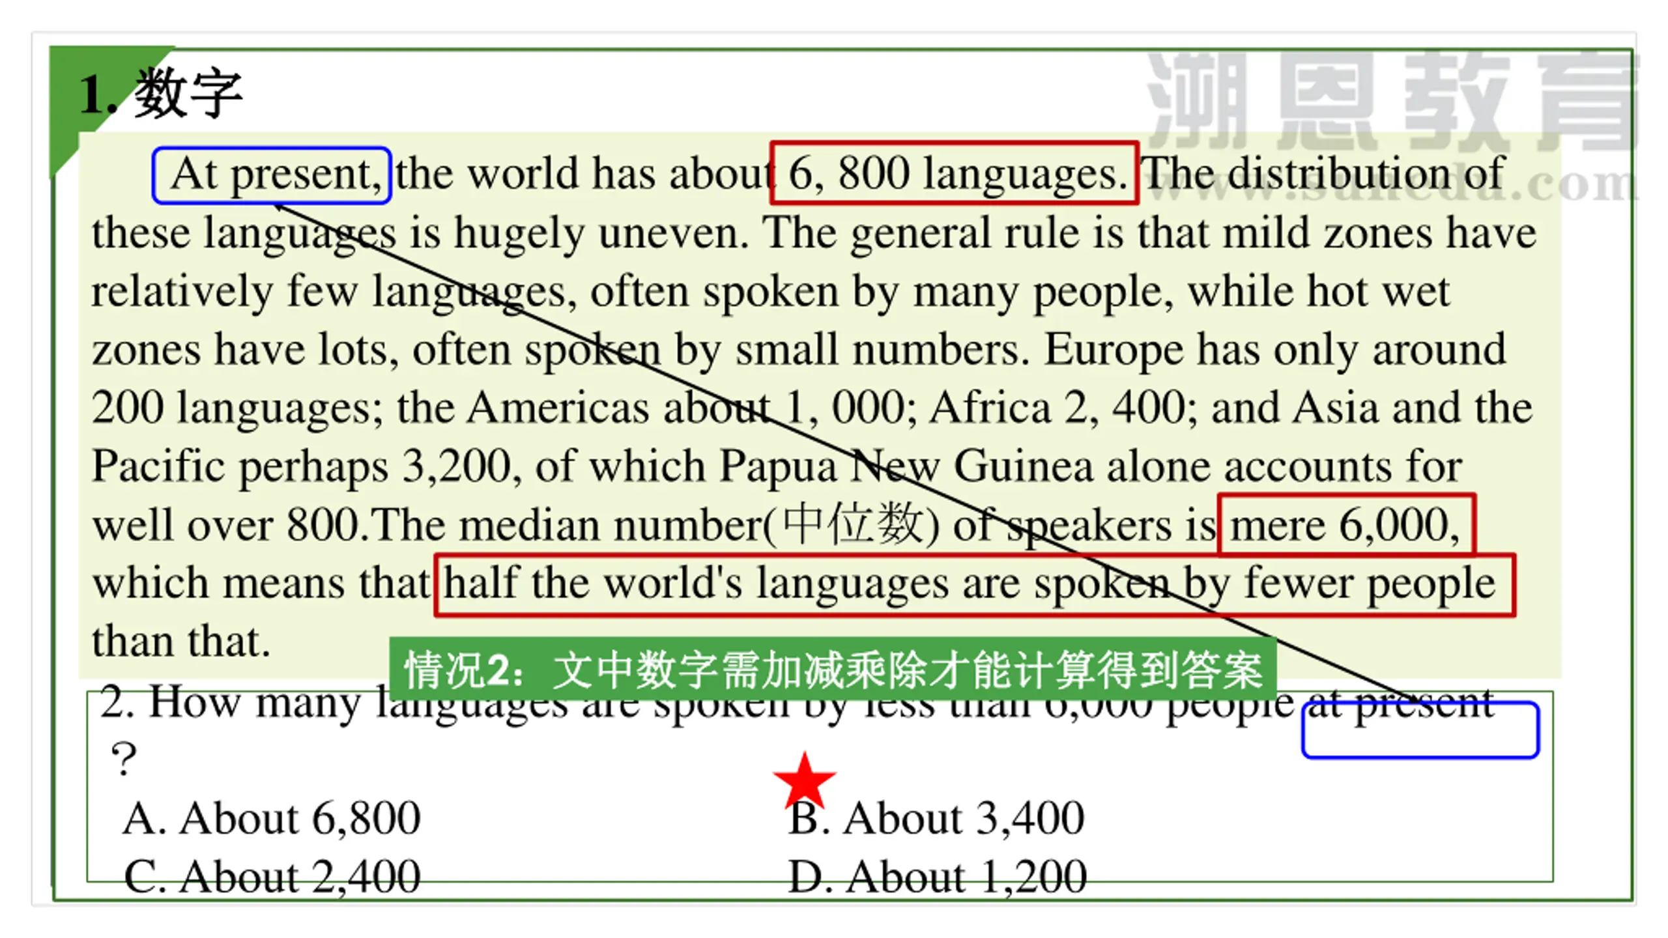The height and width of the screenshot is (938, 1668).
Task: Click the red box 'mere 6,000,'
Action: pos(1346,524)
